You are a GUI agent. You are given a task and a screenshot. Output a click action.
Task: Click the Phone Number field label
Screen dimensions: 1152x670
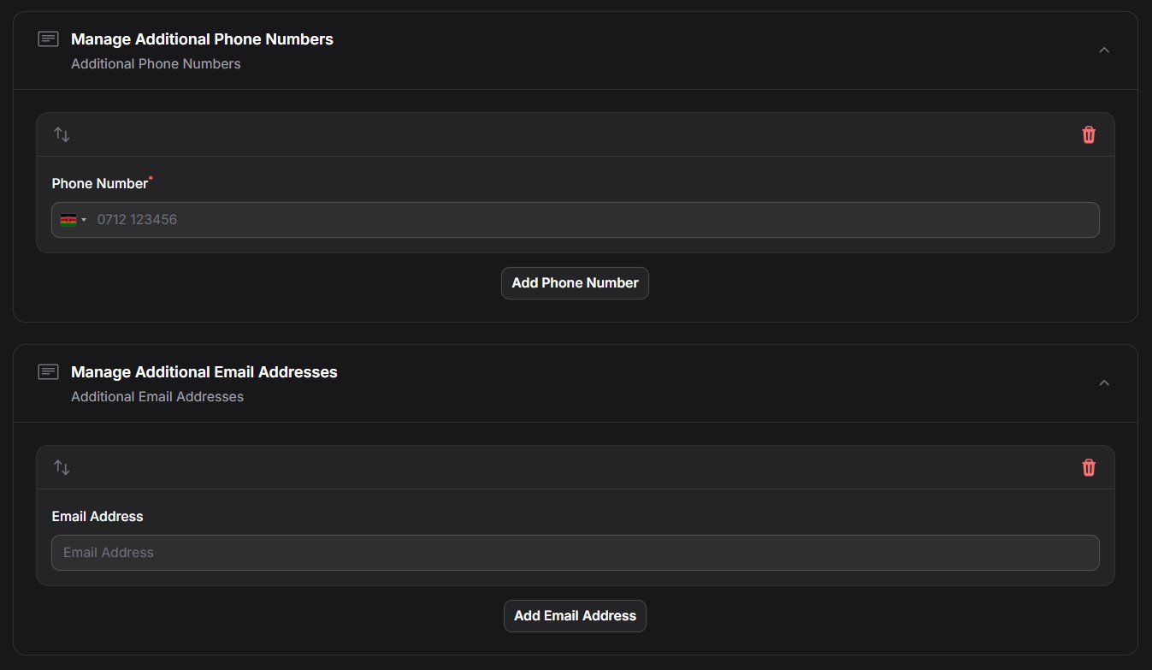pos(100,184)
